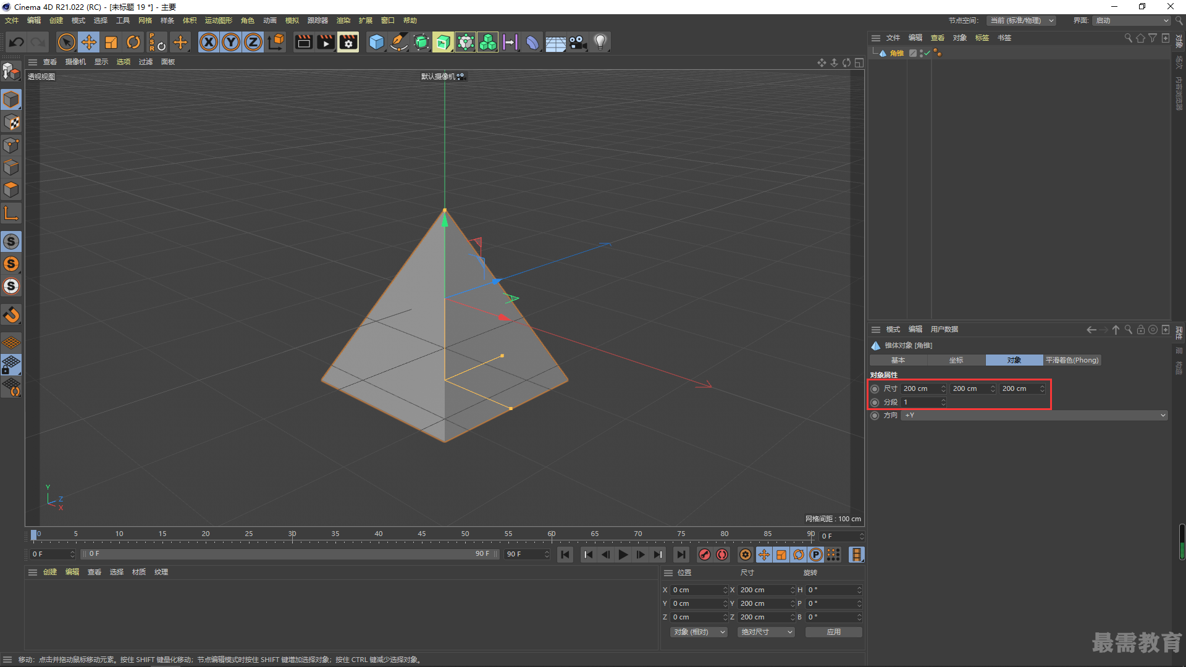This screenshot has width=1186, height=667.
Task: Switch to Texture mode in left sidebar
Action: click(11, 122)
